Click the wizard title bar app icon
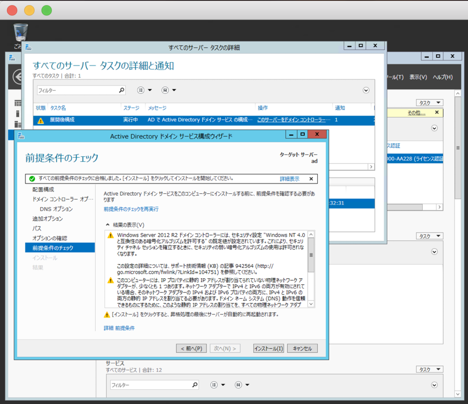The image size is (468, 404). (x=21, y=136)
